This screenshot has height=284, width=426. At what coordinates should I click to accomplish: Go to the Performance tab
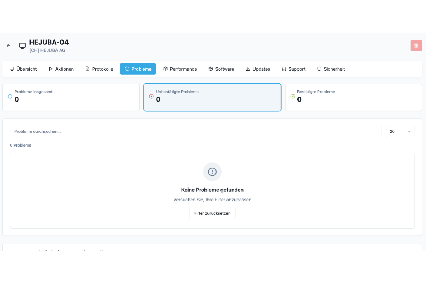click(x=180, y=69)
